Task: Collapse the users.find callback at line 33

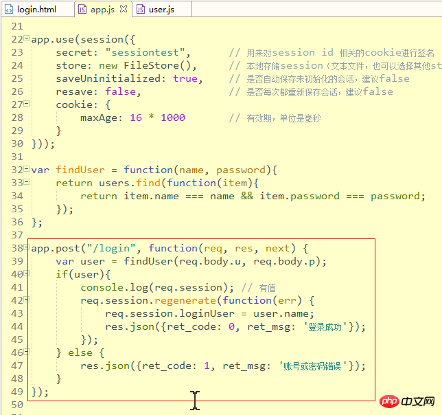Action: [x=27, y=181]
